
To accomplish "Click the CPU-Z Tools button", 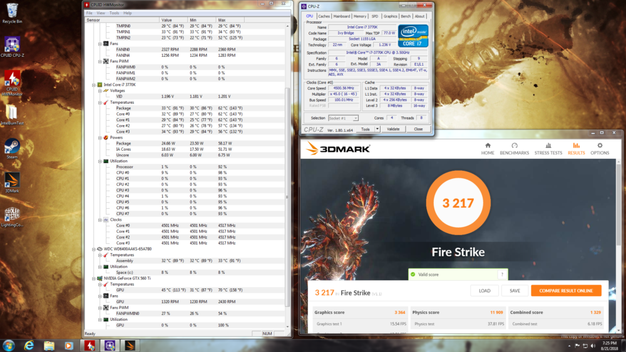I will (x=366, y=129).
